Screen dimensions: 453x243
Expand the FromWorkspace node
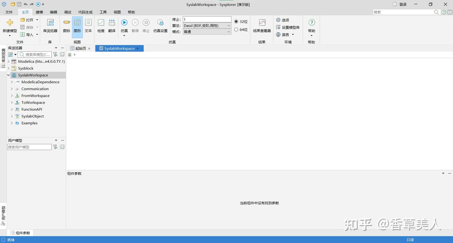point(12,96)
